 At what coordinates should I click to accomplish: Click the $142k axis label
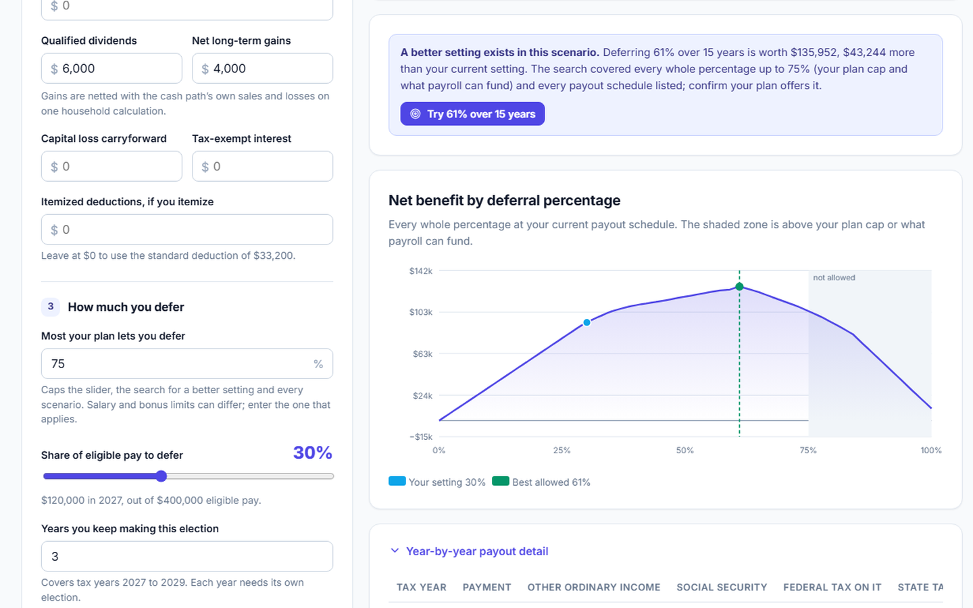(x=420, y=271)
